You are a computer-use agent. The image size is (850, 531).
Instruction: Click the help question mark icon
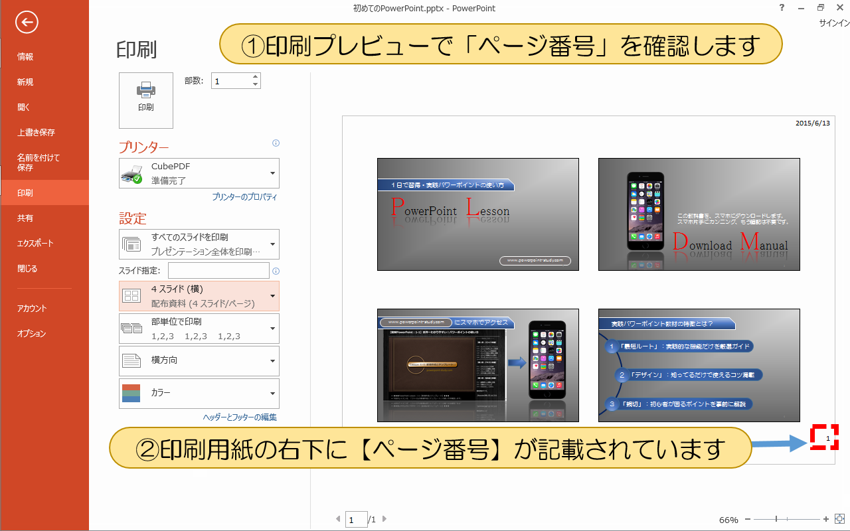pos(783,8)
